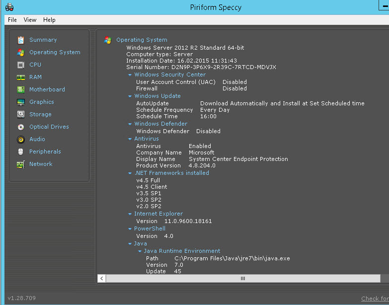Click the Speccy app icon in title bar
The image size is (389, 305).
point(9,7)
